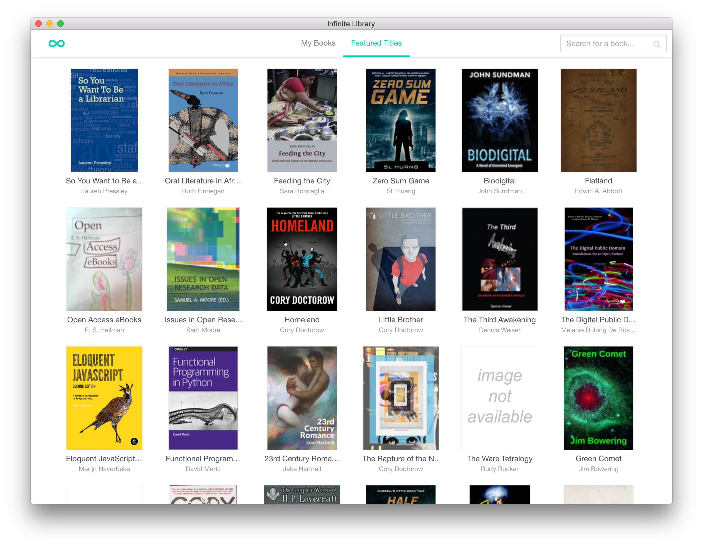Open the H. P. Lovecraft Complete Works cover
The image size is (703, 548).
tap(302, 494)
